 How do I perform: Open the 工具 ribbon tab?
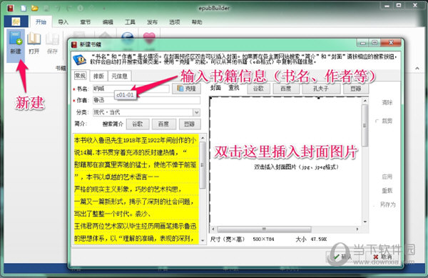coord(130,22)
